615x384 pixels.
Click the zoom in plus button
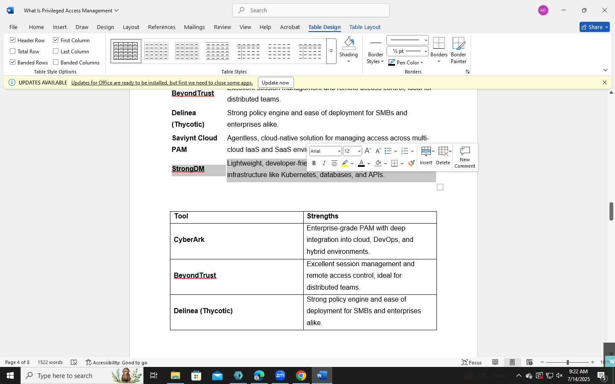[x=592, y=362]
